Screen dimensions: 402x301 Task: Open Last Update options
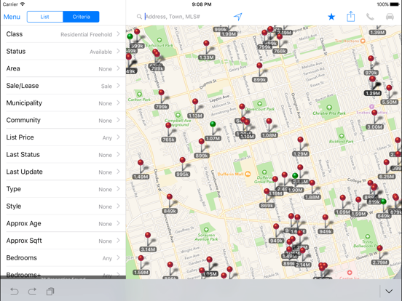pyautogui.click(x=63, y=172)
